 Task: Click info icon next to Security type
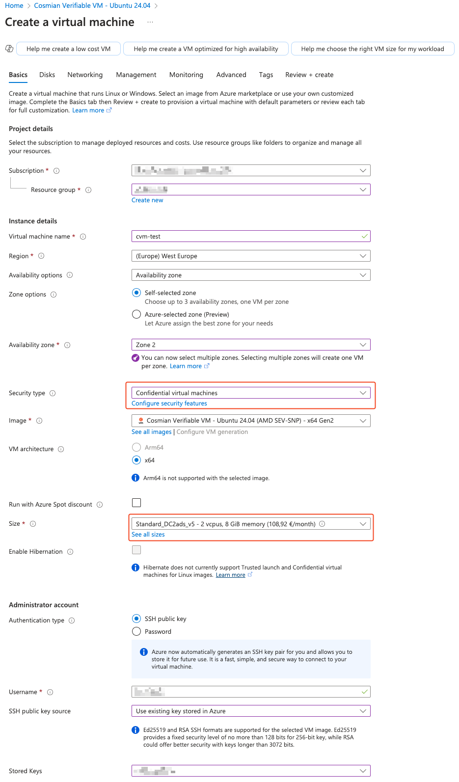point(53,393)
